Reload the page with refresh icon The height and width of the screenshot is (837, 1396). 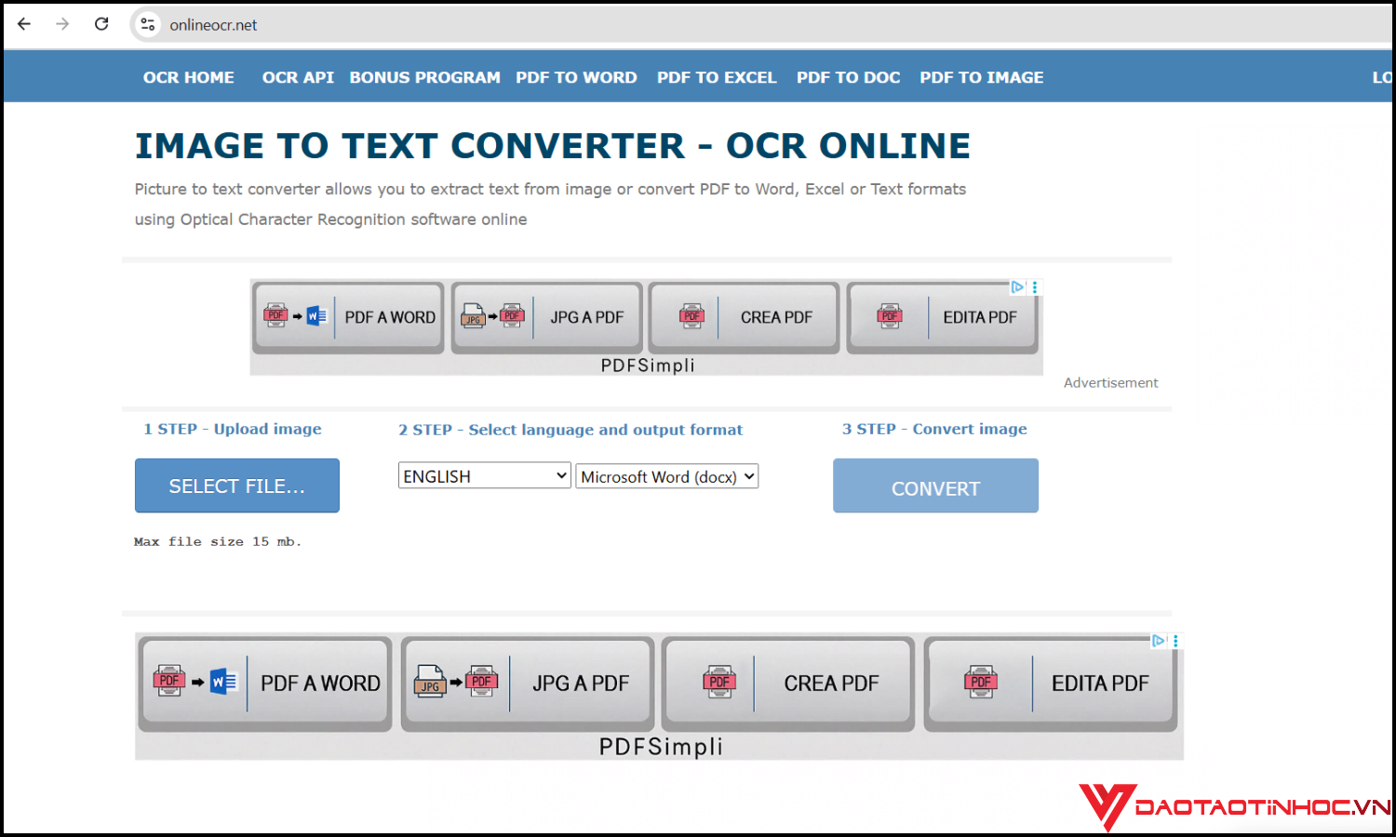pyautogui.click(x=101, y=24)
